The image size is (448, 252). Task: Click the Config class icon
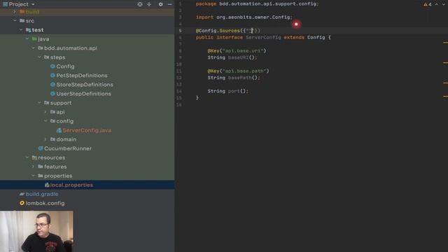(x=52, y=66)
